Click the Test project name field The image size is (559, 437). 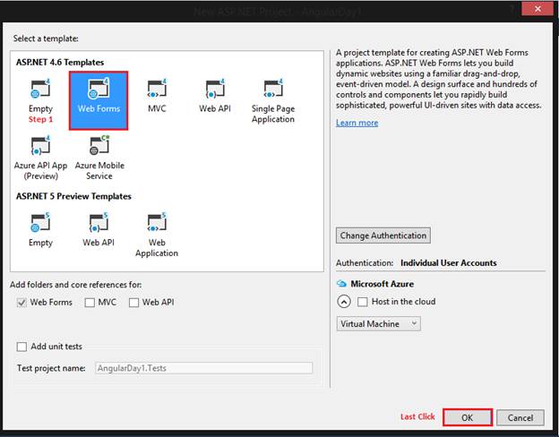coord(204,368)
